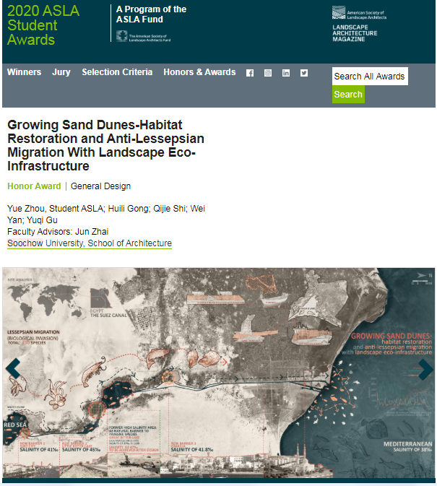
Task: Click the Growing Sand Dunes project image
Action: point(218,372)
